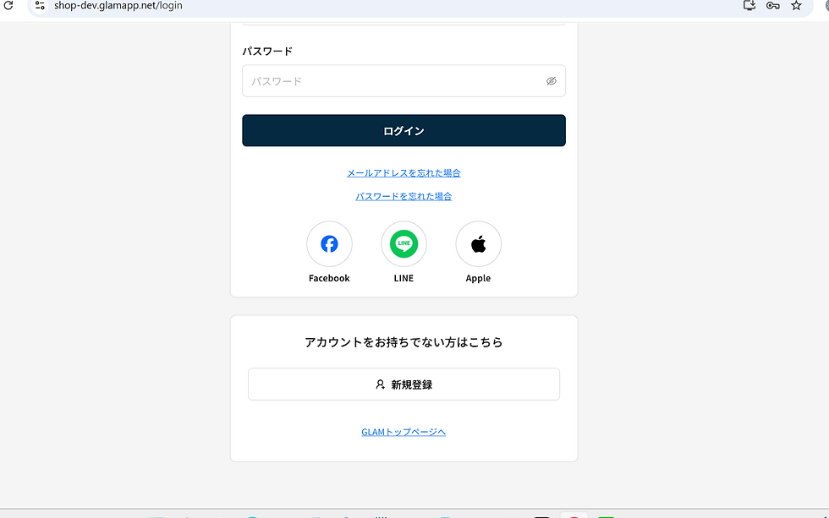Open the メールアドレスを忘れた場合 link

pyautogui.click(x=404, y=172)
